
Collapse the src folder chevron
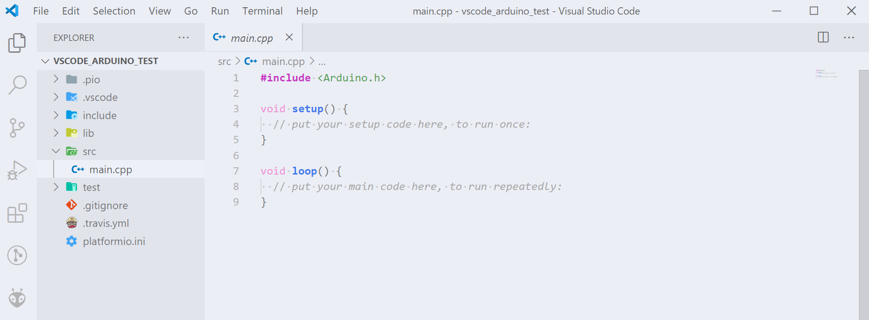[x=56, y=151]
